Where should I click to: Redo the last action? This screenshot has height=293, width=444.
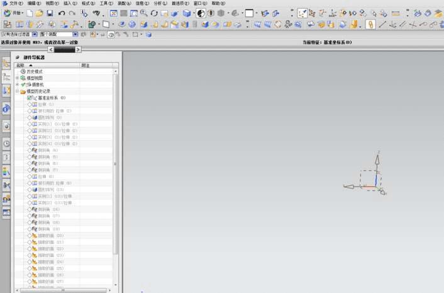[72, 13]
